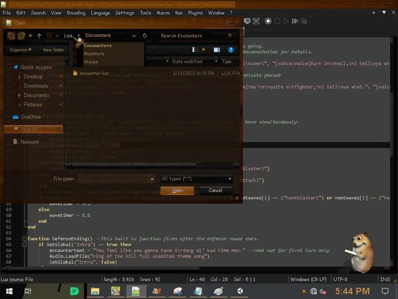The image size is (398, 299).
Task: Open the monitor/project panel toolbar icon
Action: (247, 21)
